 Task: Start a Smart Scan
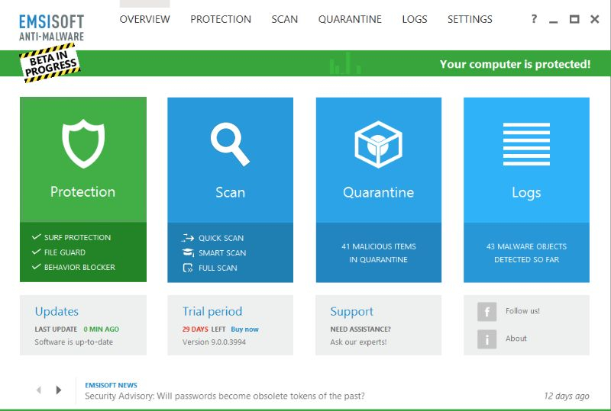click(222, 253)
